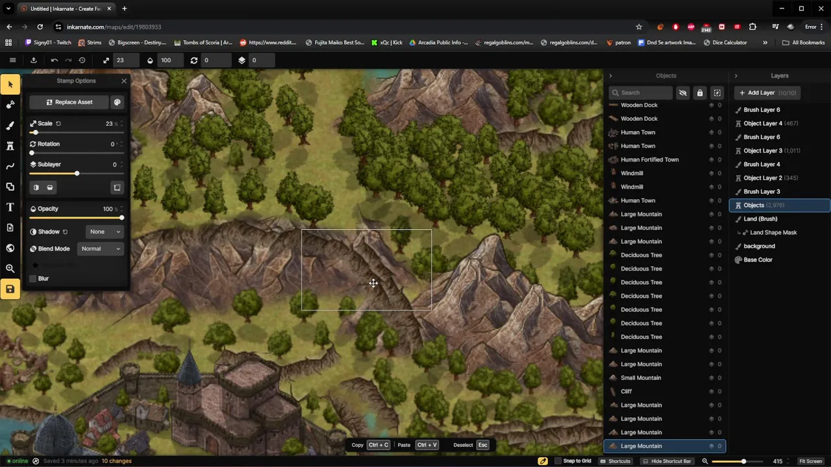Collapse the Layers panel chevron
831x467 pixels.
pos(736,76)
